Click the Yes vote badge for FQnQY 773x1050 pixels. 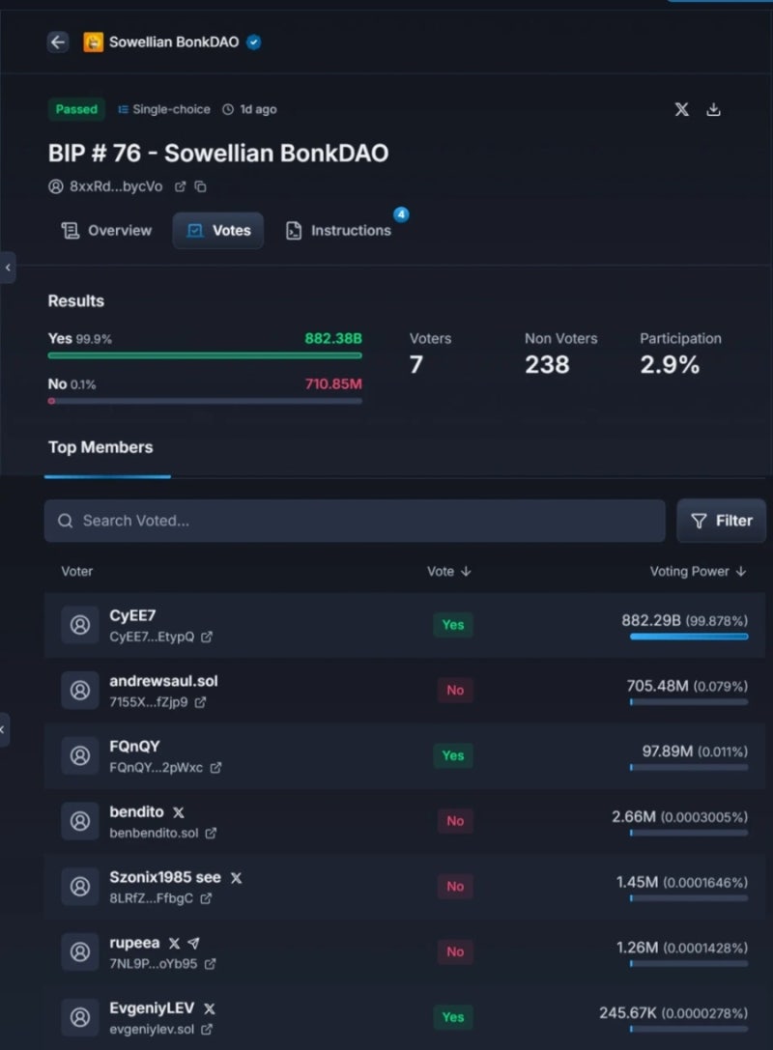[453, 756]
